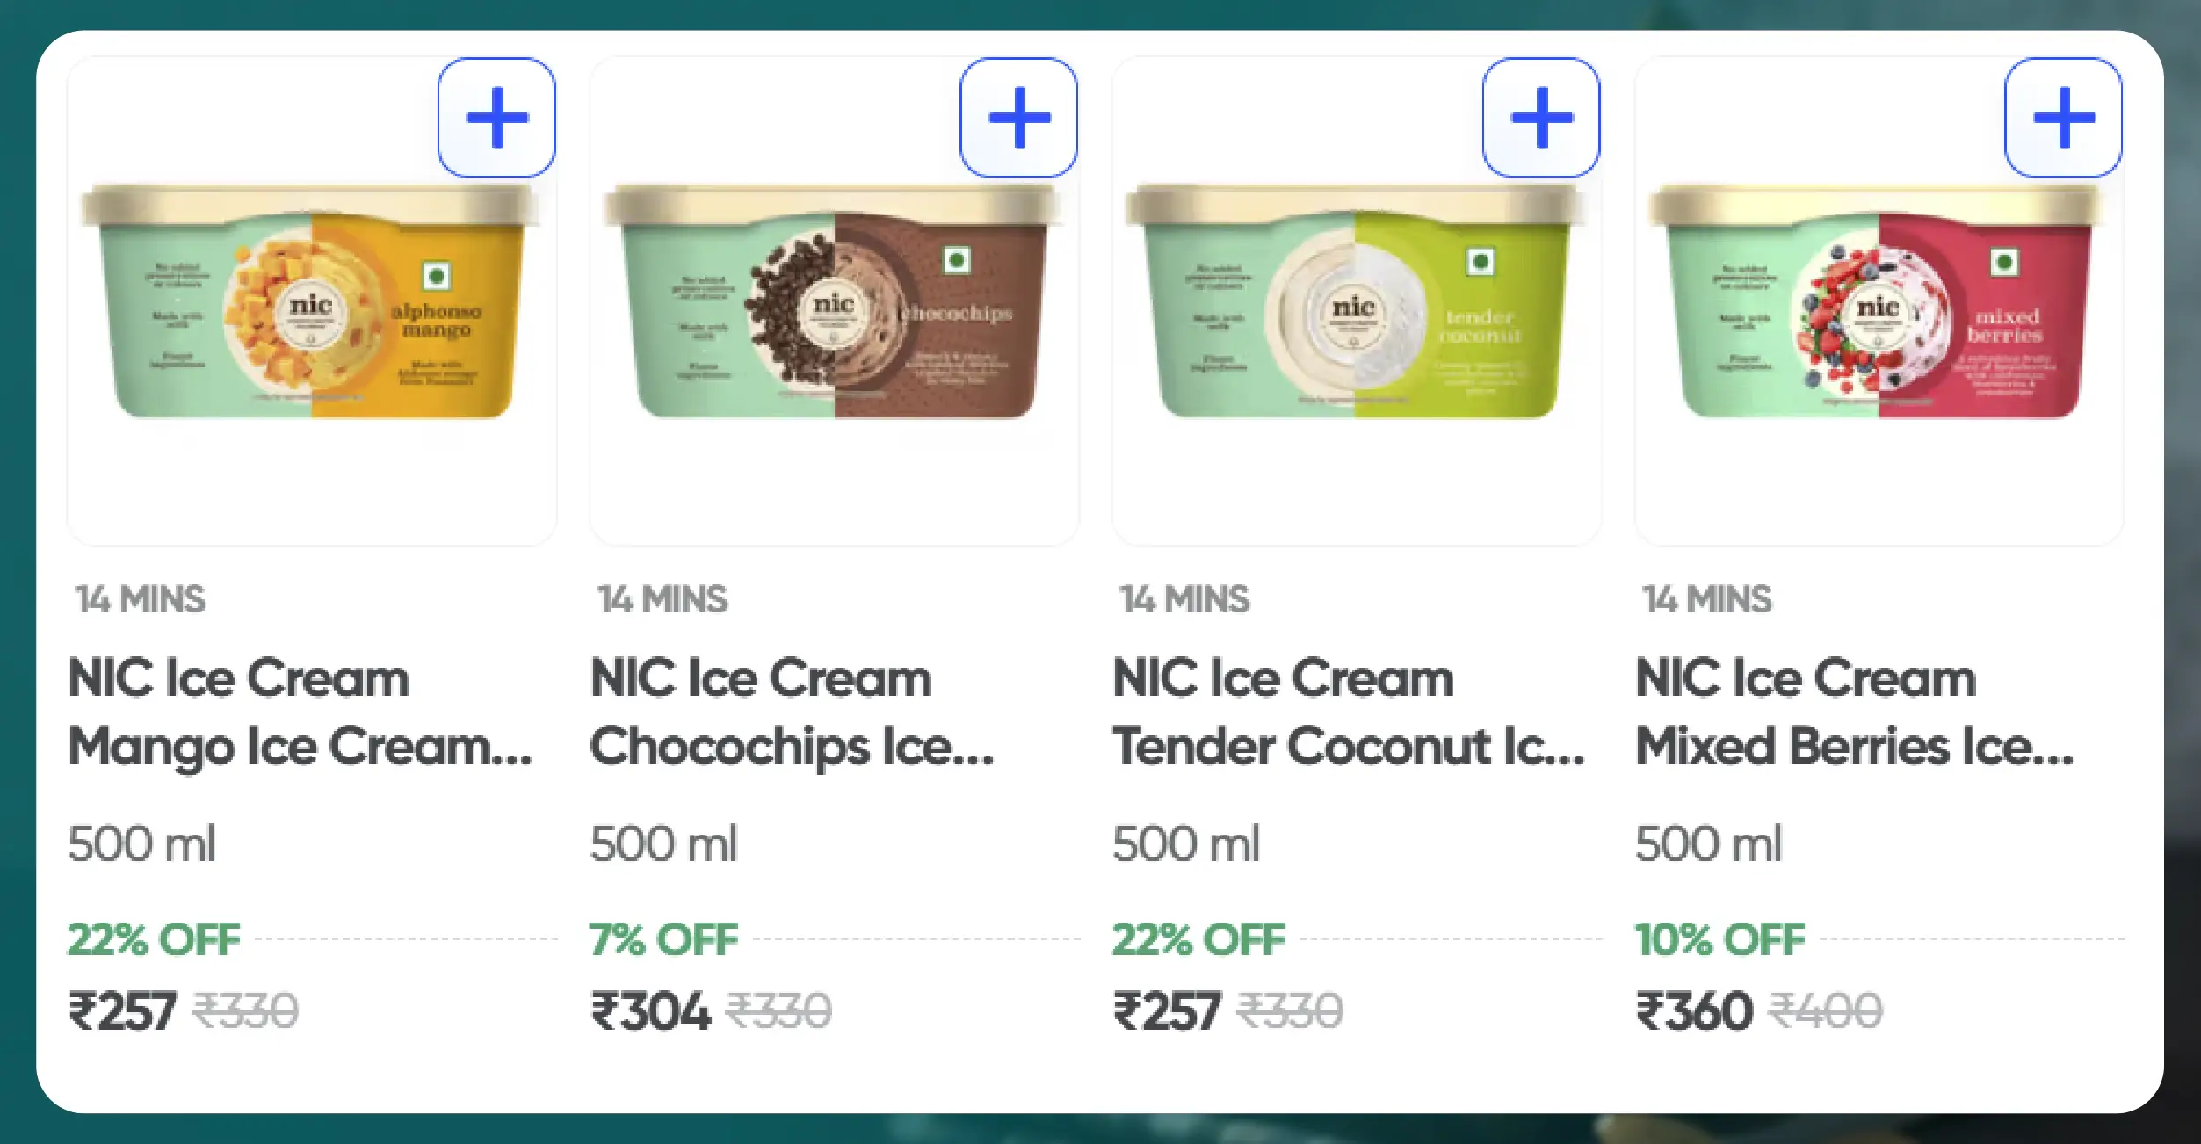Open NIC Ice Cream Tender Coconut title

tap(1349, 713)
